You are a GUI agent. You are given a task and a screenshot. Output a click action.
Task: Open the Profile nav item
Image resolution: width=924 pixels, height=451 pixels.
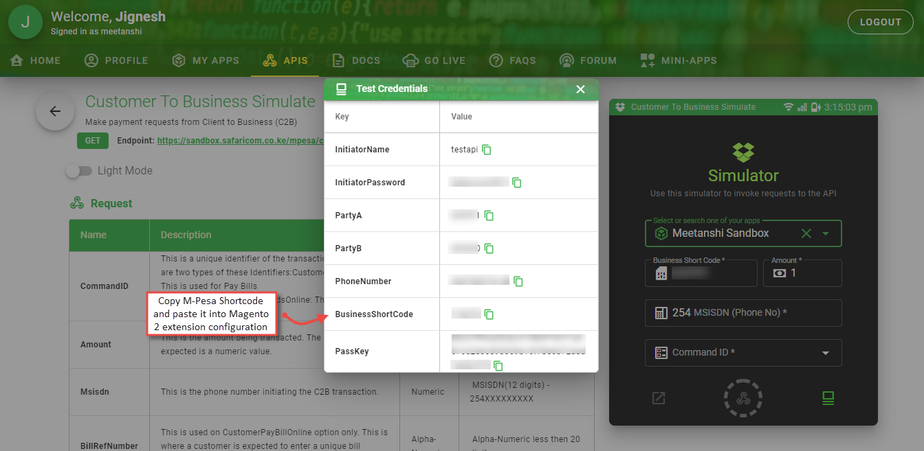coord(116,60)
